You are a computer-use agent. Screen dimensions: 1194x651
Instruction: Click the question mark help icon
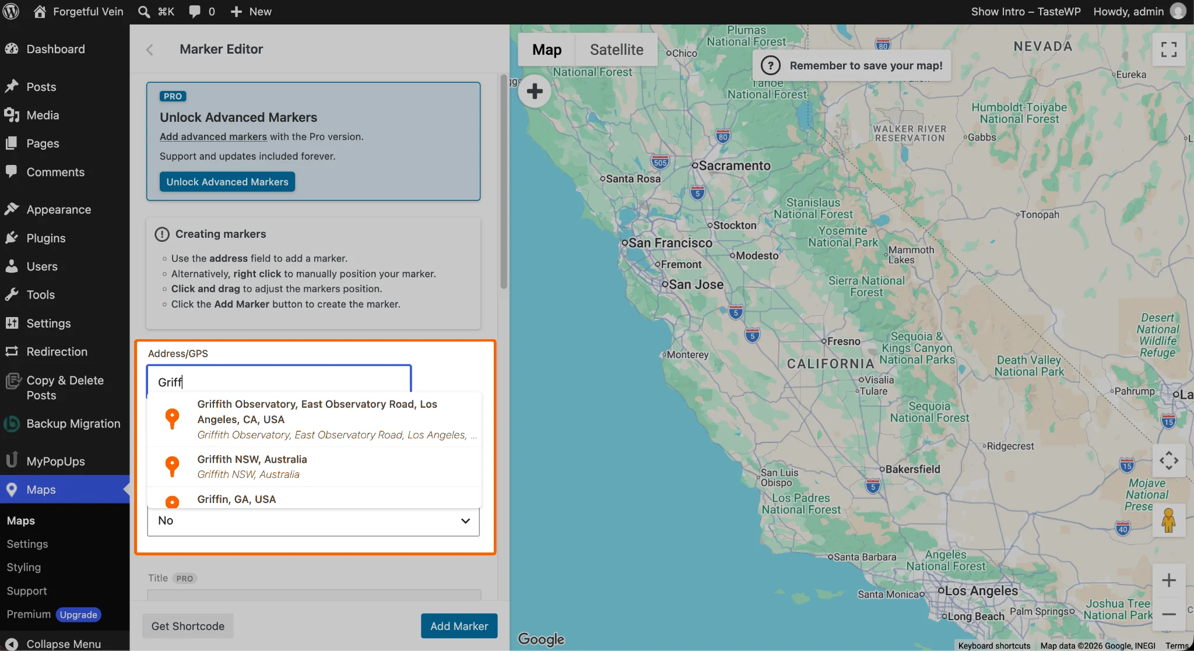[771, 65]
